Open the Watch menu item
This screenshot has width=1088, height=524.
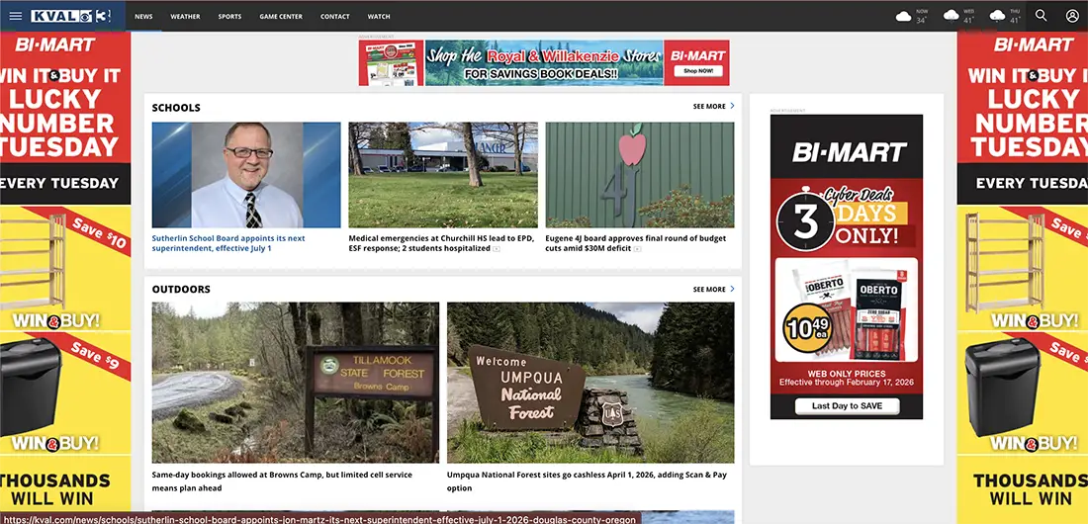click(x=379, y=16)
